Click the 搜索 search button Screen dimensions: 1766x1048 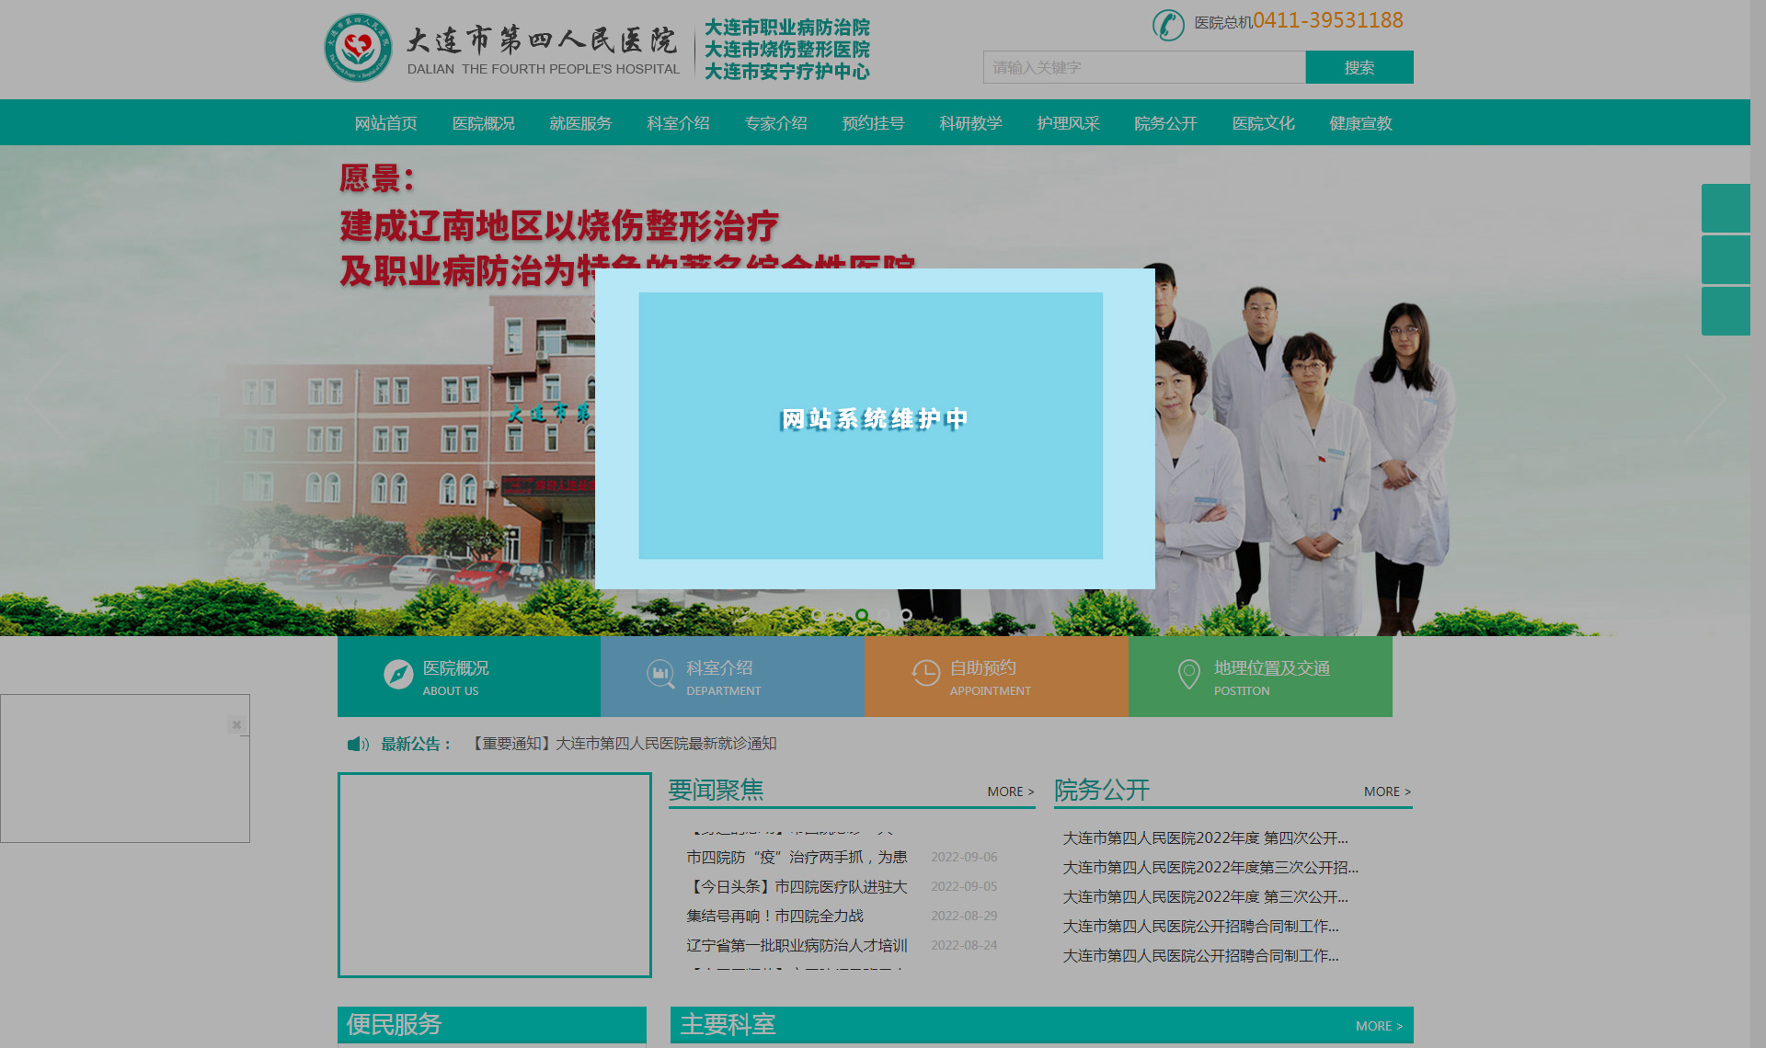1359,67
